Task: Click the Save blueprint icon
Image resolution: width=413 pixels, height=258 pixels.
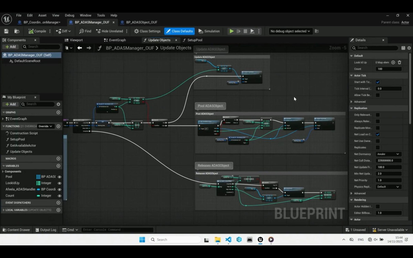Action: (x=6, y=31)
